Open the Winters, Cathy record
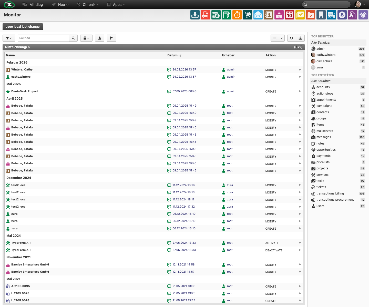Image resolution: width=369 pixels, height=307 pixels. coord(22,69)
